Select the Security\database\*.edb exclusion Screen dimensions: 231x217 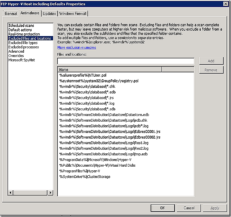[87, 92]
